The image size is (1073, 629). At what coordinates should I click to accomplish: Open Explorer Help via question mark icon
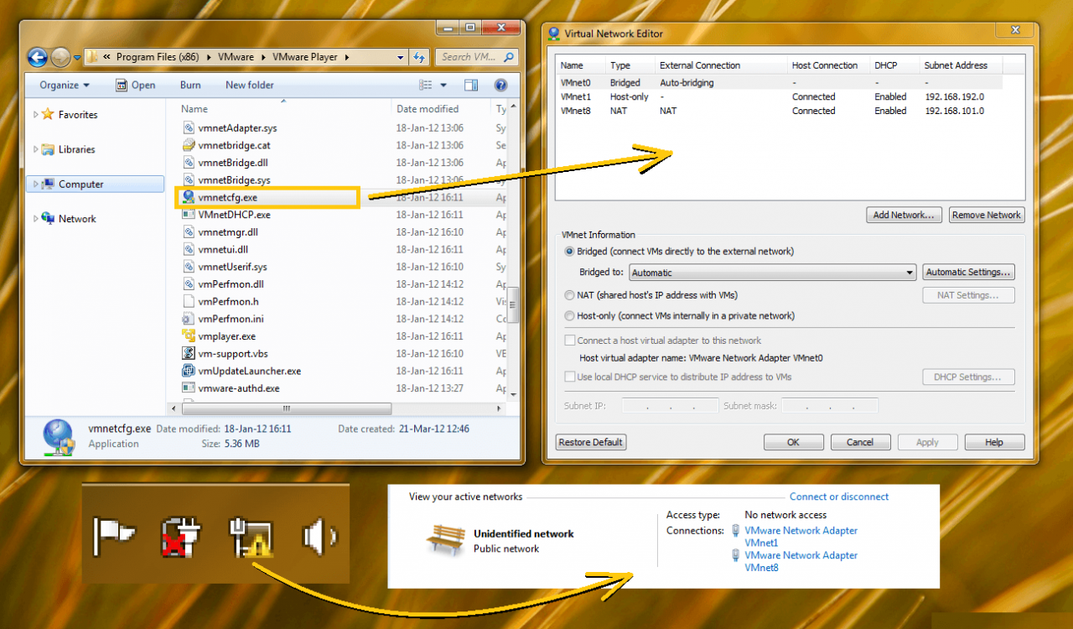click(500, 85)
